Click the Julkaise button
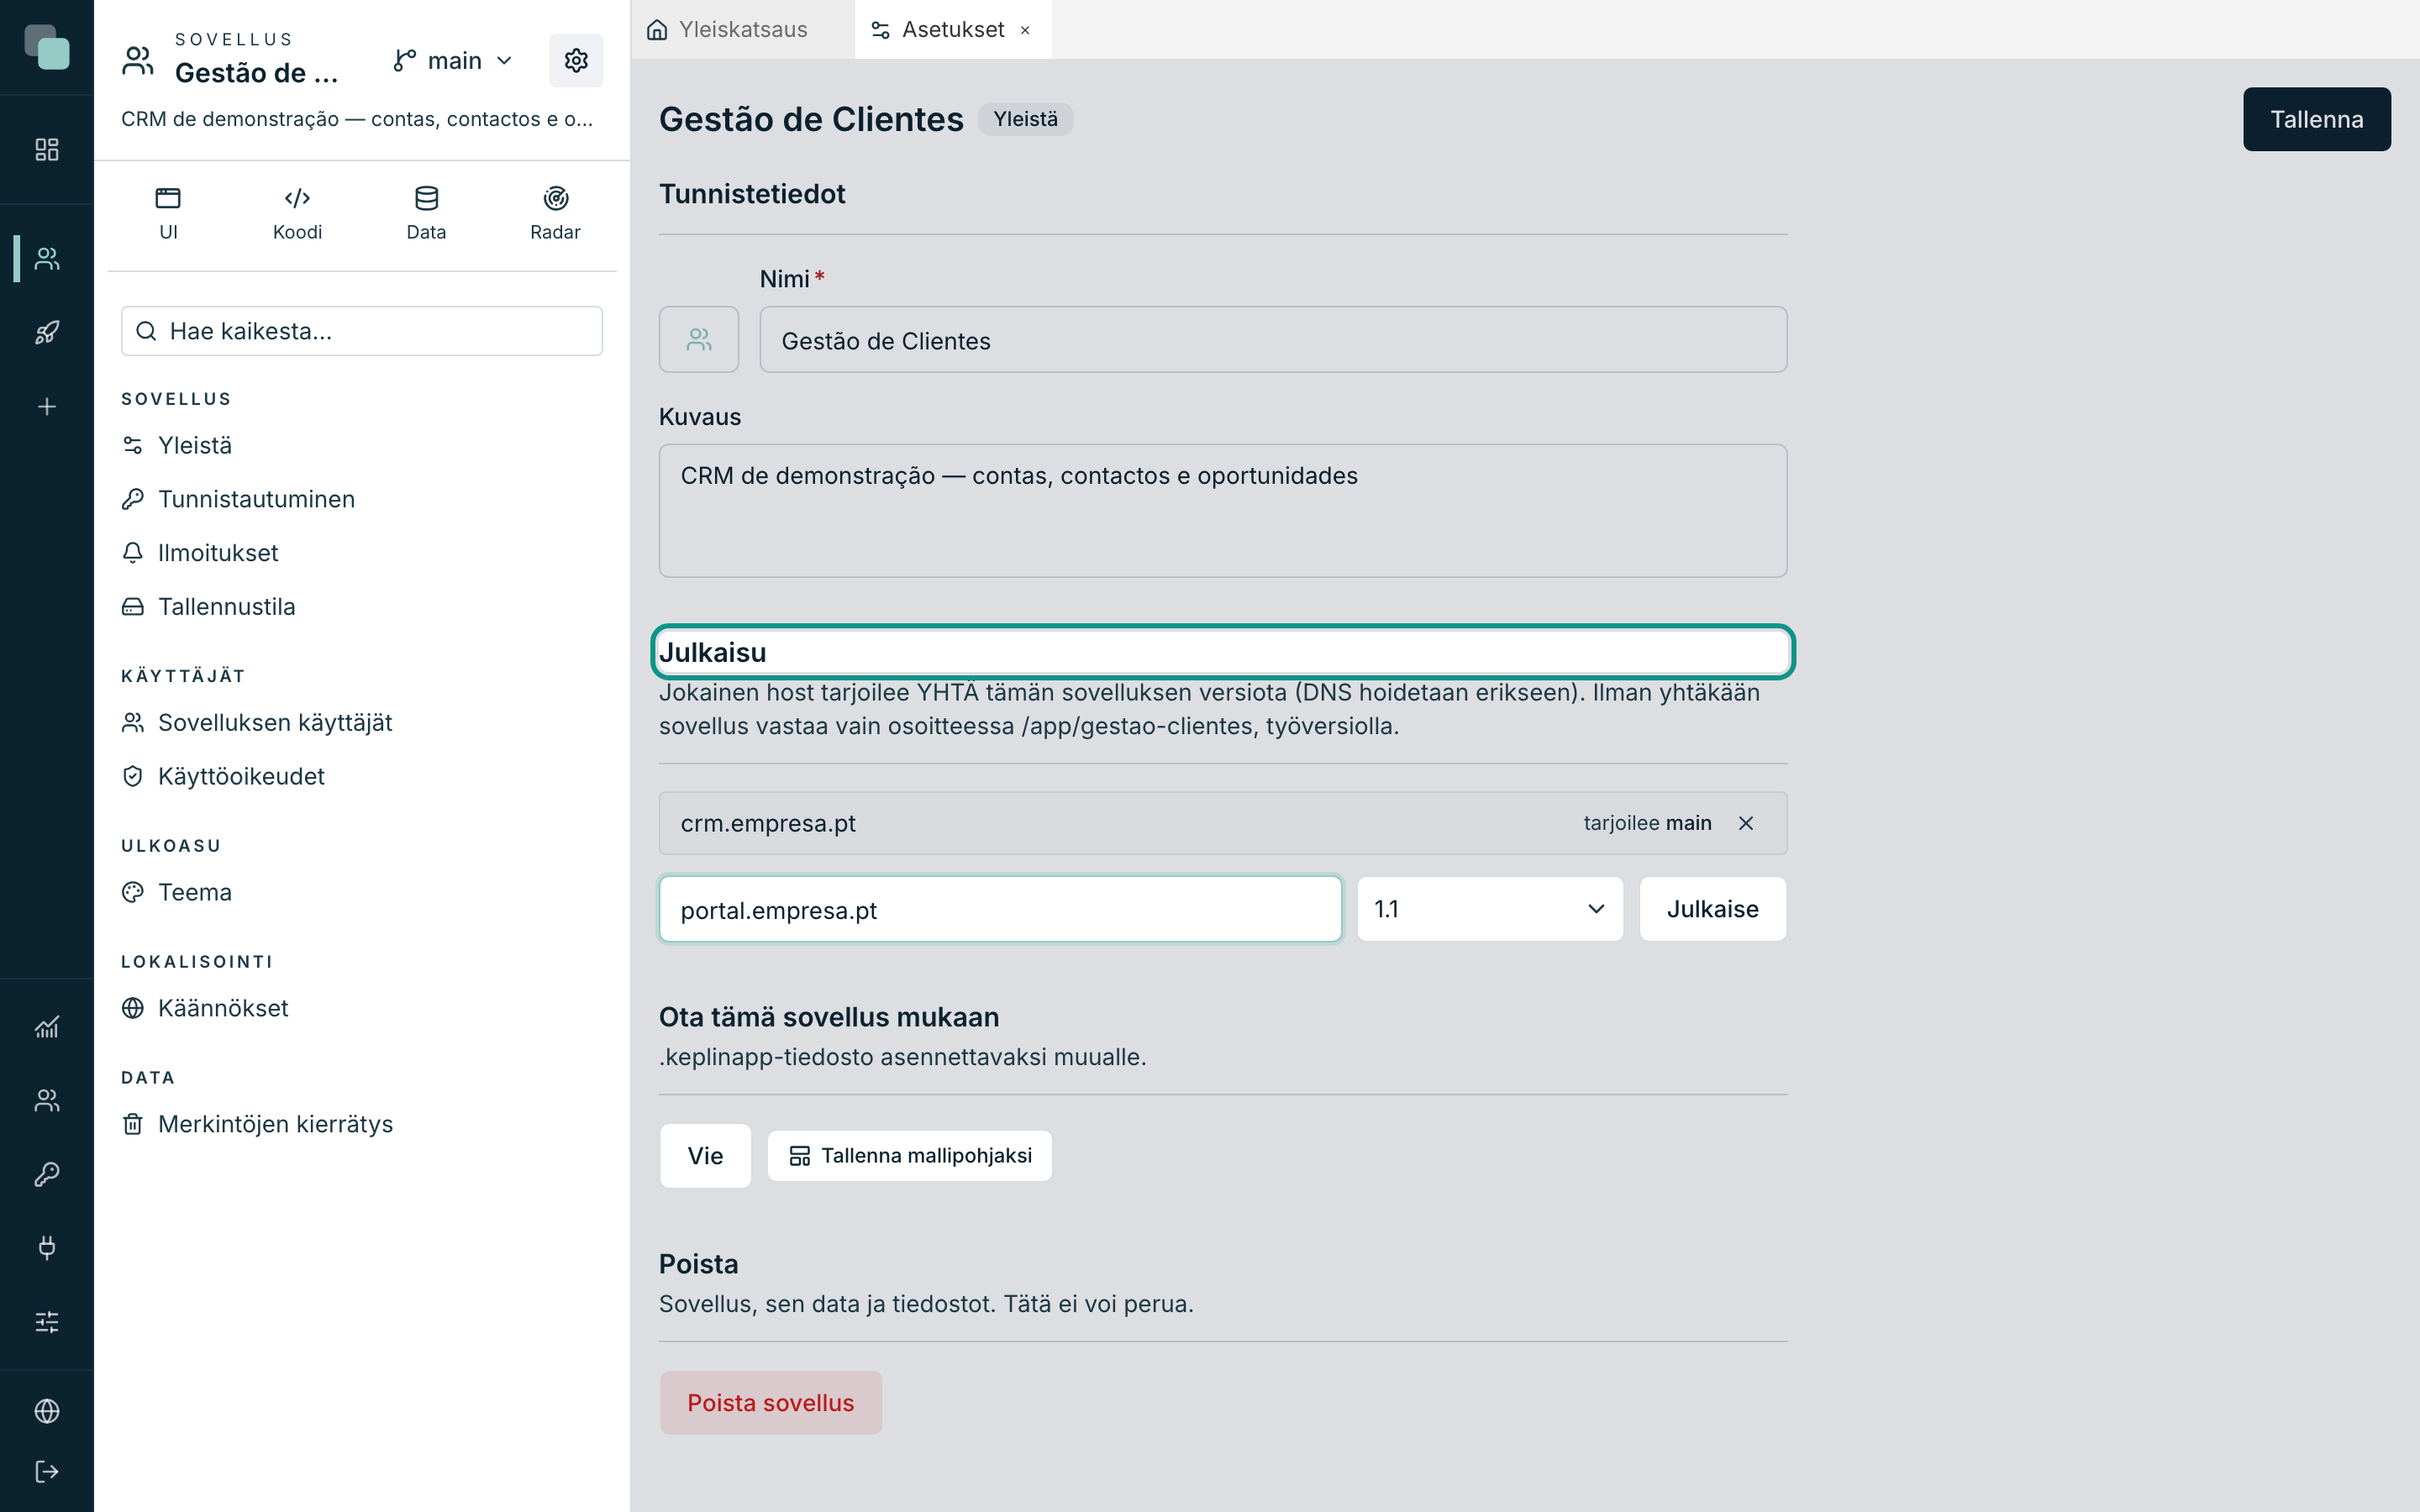 (x=1712, y=909)
